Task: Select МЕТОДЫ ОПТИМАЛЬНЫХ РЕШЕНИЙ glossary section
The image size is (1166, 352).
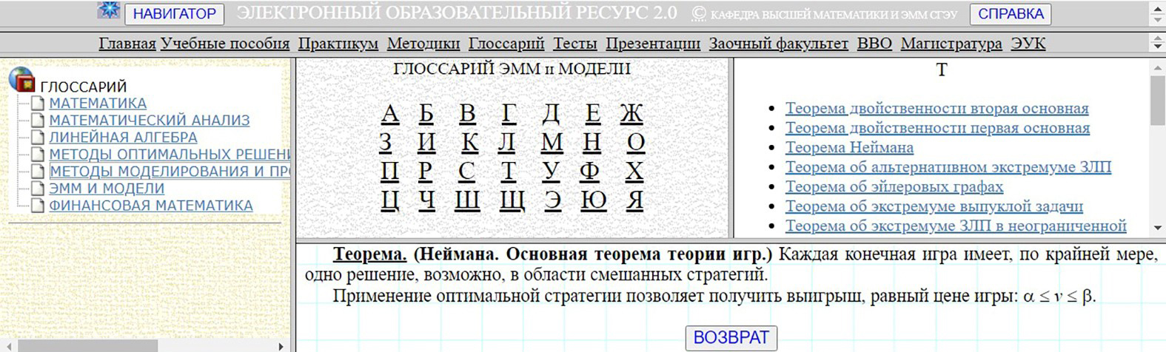Action: point(169,155)
